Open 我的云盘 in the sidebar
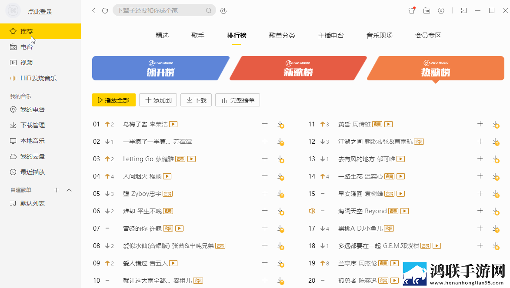Image resolution: width=510 pixels, height=288 pixels. [40, 156]
